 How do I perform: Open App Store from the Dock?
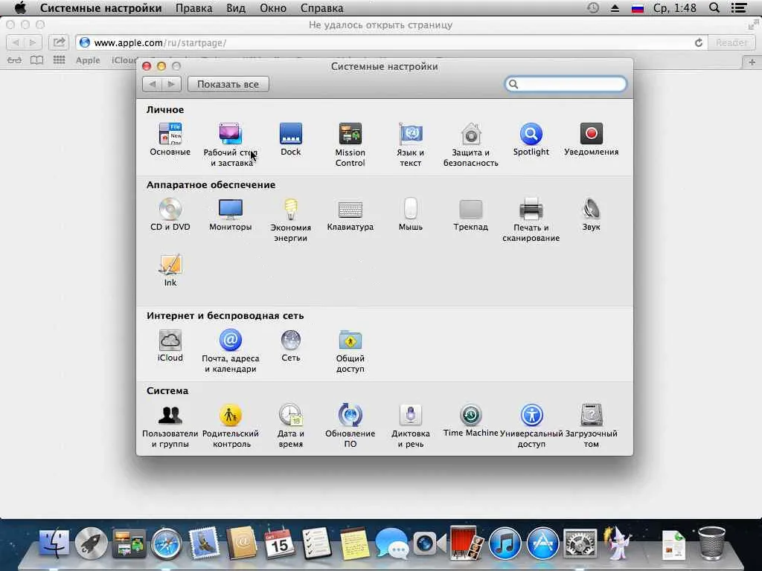pos(542,543)
